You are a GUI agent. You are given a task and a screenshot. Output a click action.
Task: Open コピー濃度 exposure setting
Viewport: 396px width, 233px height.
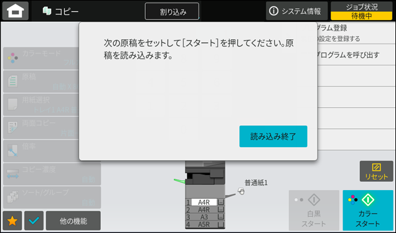point(52,174)
